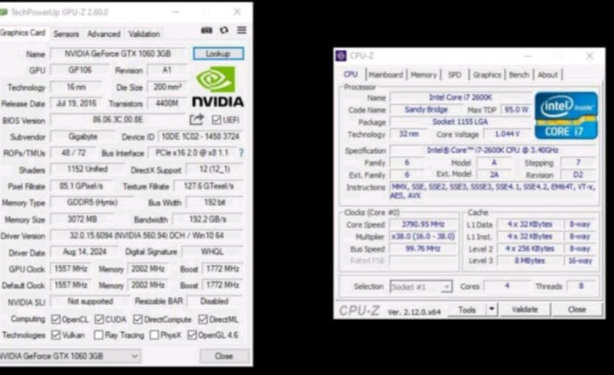Open the Socket #1 selection dropdown
The image size is (614, 375).
coord(421,287)
